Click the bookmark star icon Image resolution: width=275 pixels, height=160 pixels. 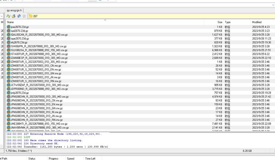pyautogui.click(x=24, y=16)
